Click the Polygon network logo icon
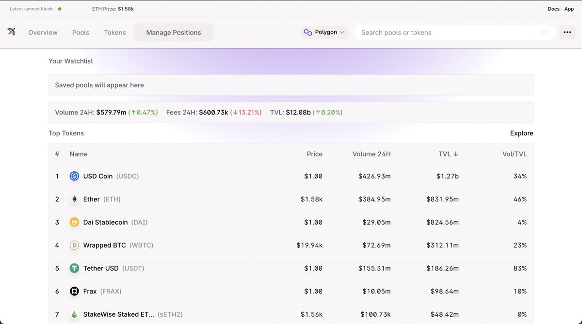 (307, 32)
